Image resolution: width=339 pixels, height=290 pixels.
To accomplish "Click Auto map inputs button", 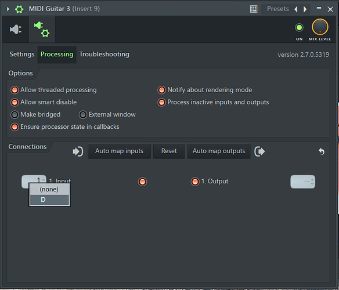I will 119,151.
